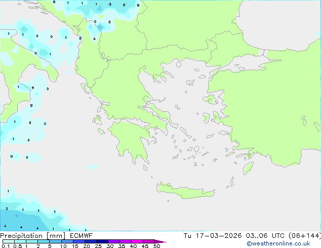Click the 40–45 mm legend swatch
Screen dimensions: 321x248
137,241
